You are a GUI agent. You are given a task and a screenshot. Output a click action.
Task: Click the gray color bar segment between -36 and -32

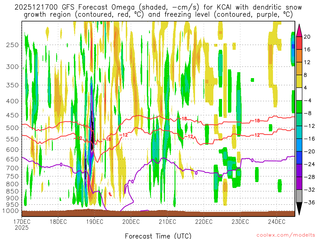tap(299, 196)
